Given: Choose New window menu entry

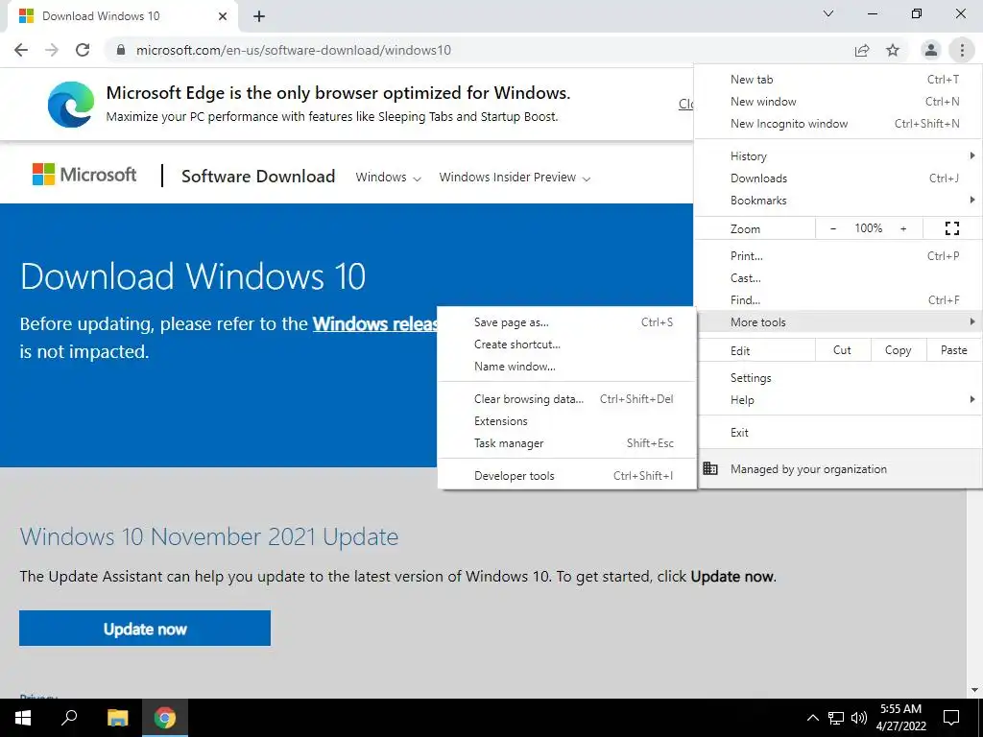Looking at the screenshot, I should (838, 102).
